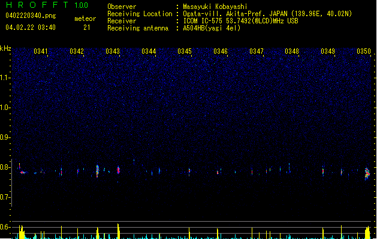Click the large meteor echo near 0350
Image resolution: width=377 pixels, height=239 pixels.
pos(367,174)
